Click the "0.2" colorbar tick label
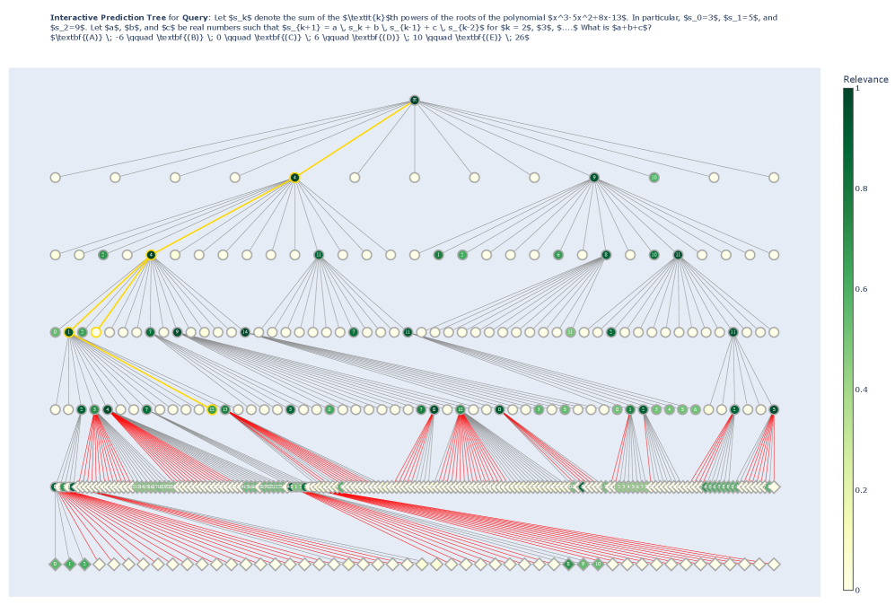This screenshot has height=605, width=895. [861, 490]
